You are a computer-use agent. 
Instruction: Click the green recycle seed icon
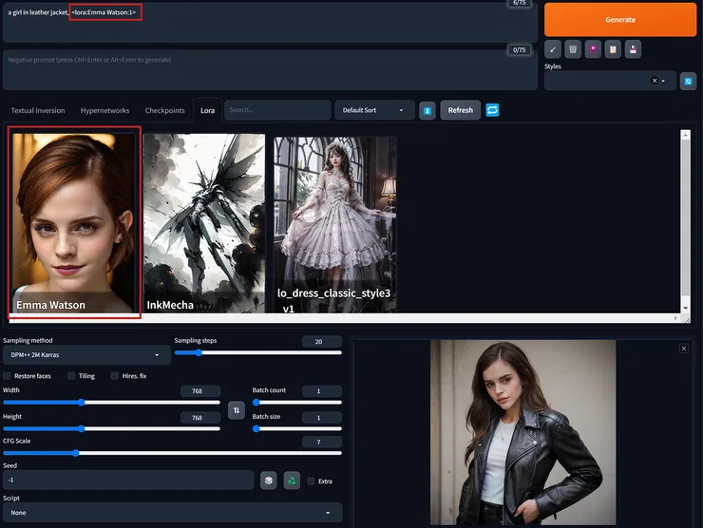point(292,481)
